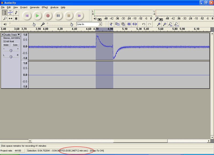Click the horizontal scrollbar thumb
Image resolution: width=214 pixels, height=155 pixels.
click(140, 141)
